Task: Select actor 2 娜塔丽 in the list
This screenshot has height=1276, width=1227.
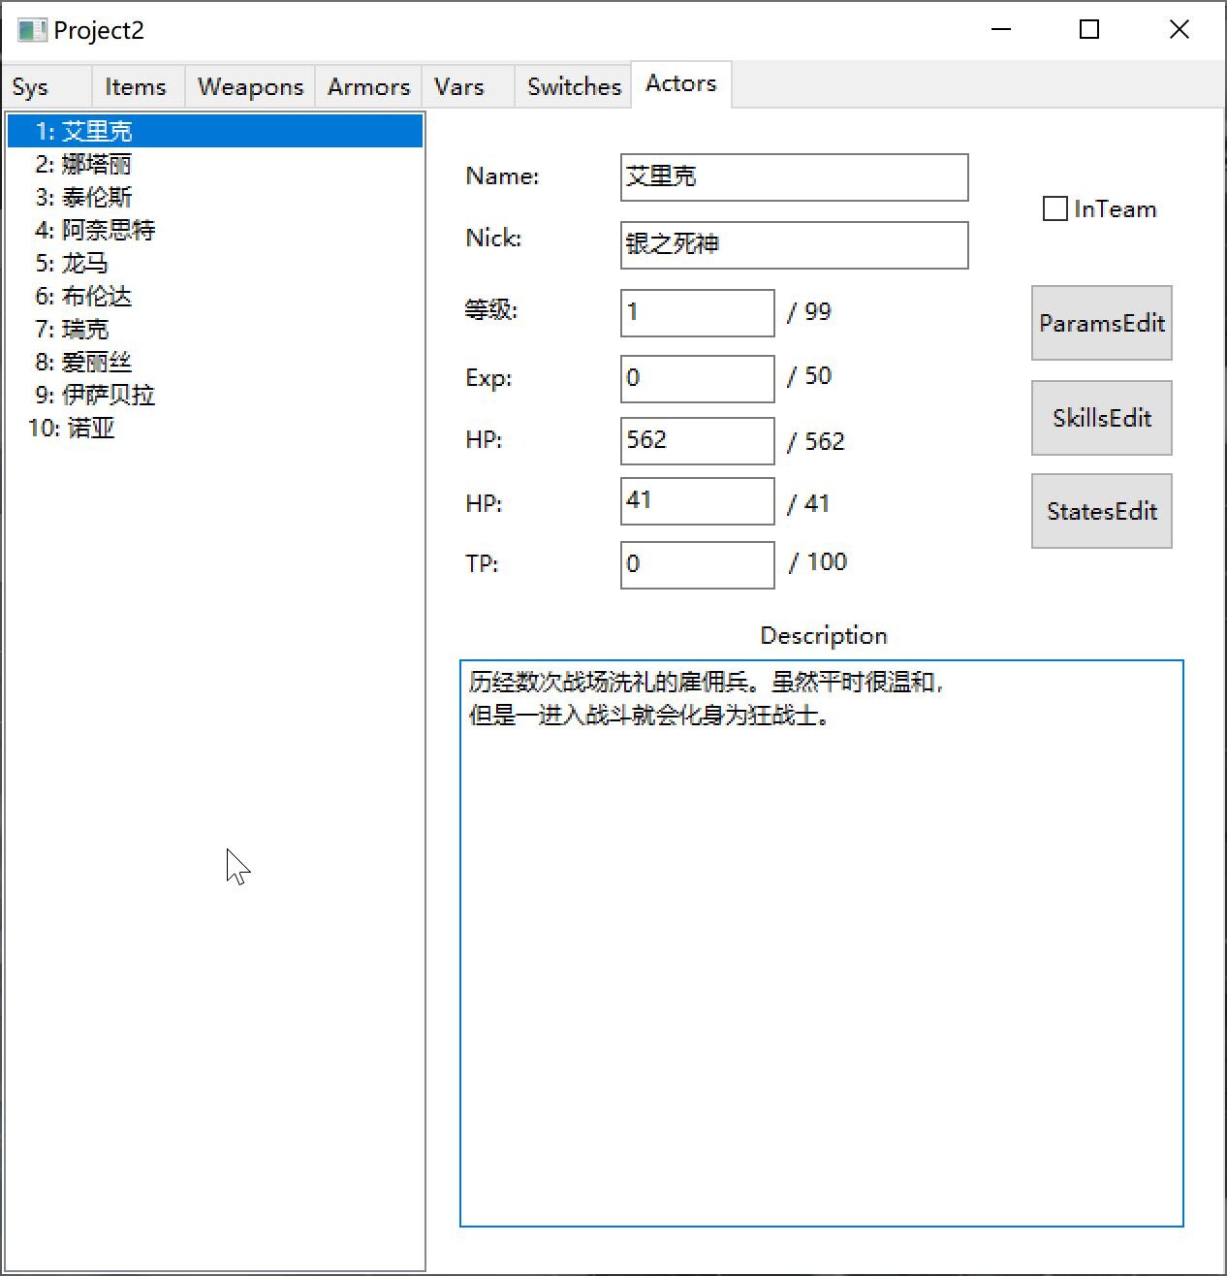Action: click(83, 164)
